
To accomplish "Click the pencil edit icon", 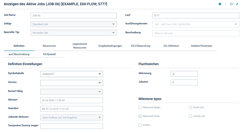I will pos(237,4).
